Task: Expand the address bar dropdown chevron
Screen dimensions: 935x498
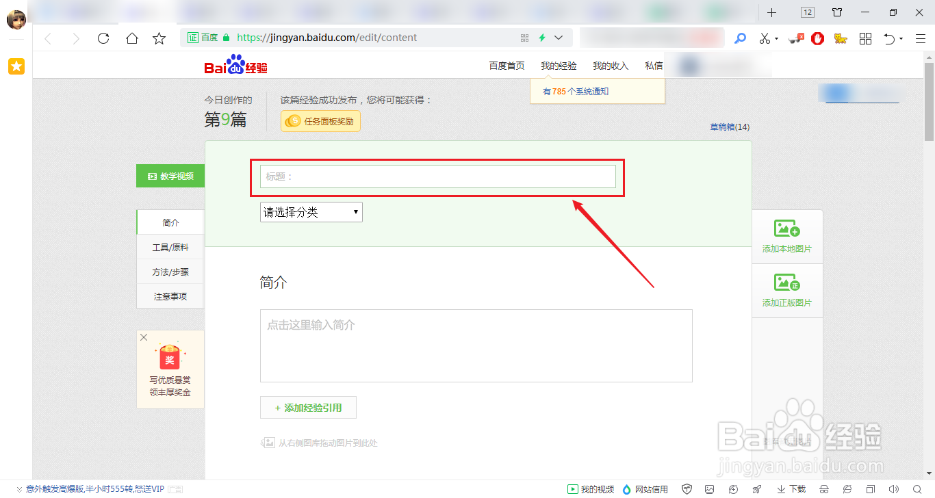Action: click(558, 38)
